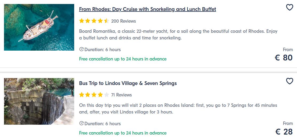The image size is (297, 138).
Task: Click the yacht aerial photo thumbnail
Action: point(39,27)
